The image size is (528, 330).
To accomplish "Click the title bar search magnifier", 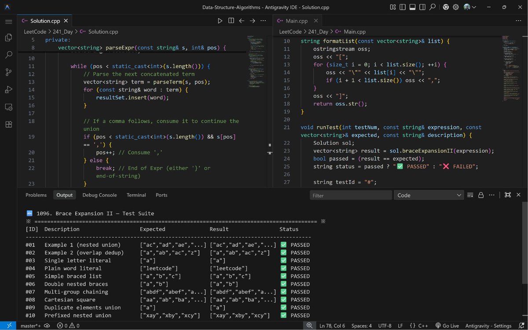I will tap(433, 7).
